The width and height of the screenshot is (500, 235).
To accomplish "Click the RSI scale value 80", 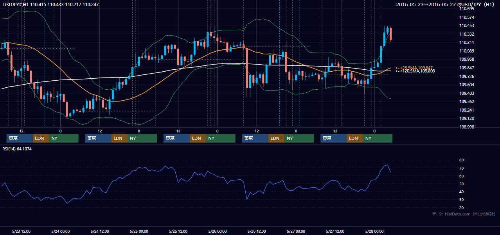I will click(462, 160).
